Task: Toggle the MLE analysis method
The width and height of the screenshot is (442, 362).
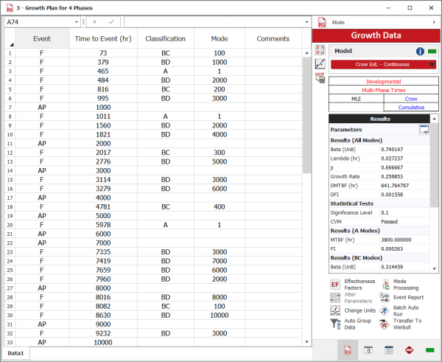Action: 356,98
